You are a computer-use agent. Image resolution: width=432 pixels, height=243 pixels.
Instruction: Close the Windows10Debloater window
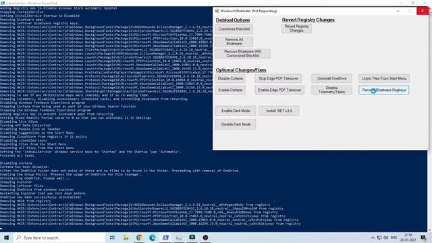(423, 11)
